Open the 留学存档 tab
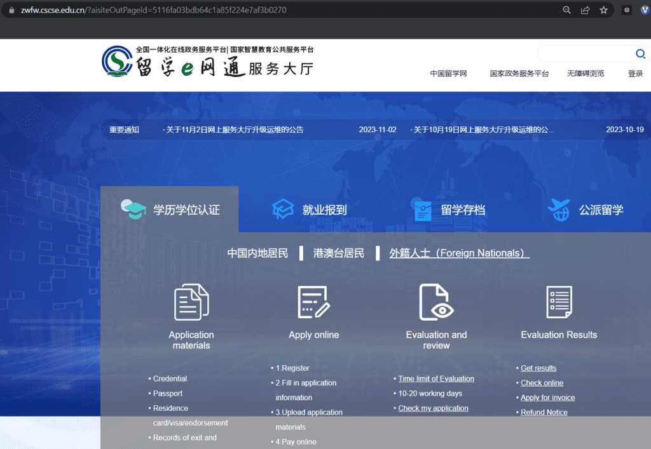Image resolution: width=651 pixels, height=449 pixels. coord(449,210)
